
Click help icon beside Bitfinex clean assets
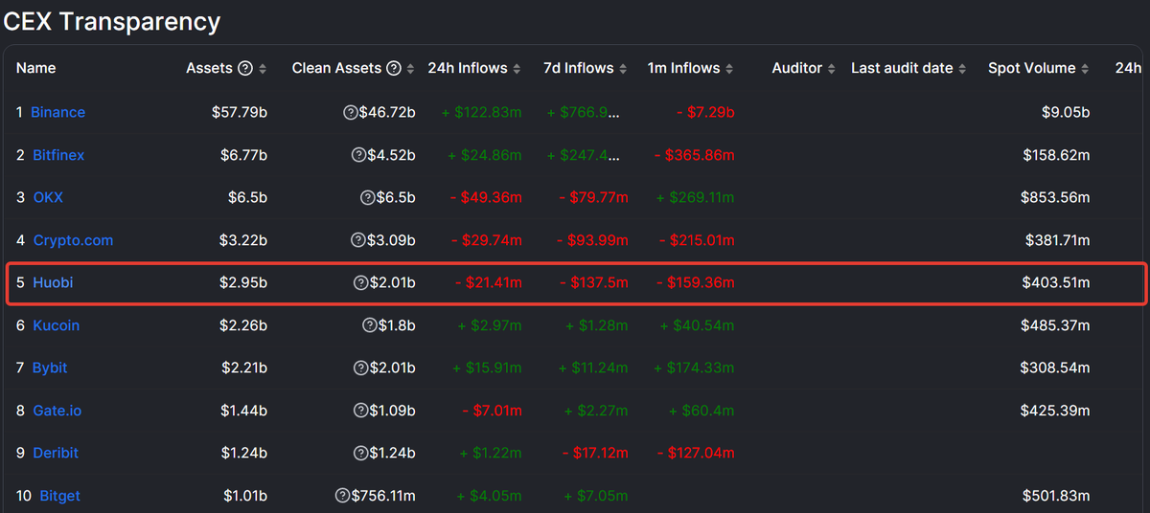[x=359, y=155]
